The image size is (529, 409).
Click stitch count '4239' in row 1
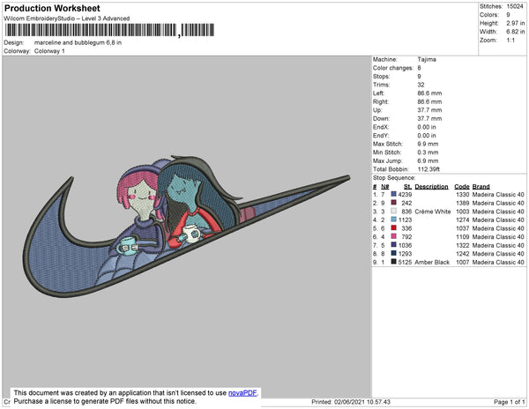coord(405,195)
